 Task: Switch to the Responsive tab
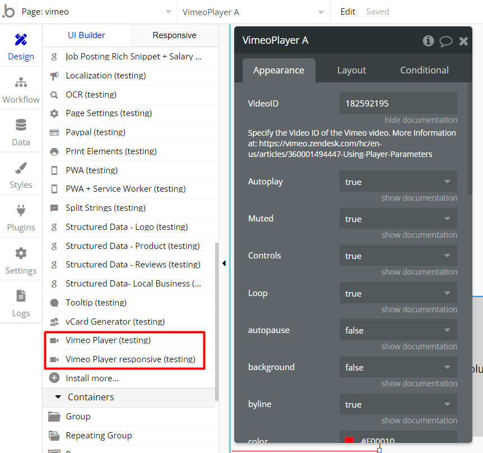coord(174,35)
